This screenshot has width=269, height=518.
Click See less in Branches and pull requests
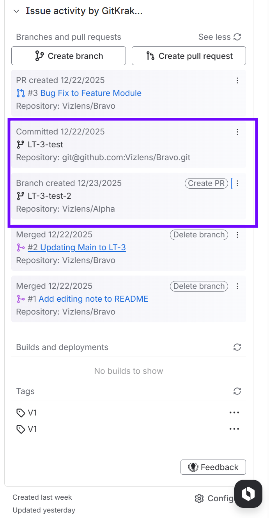[214, 37]
